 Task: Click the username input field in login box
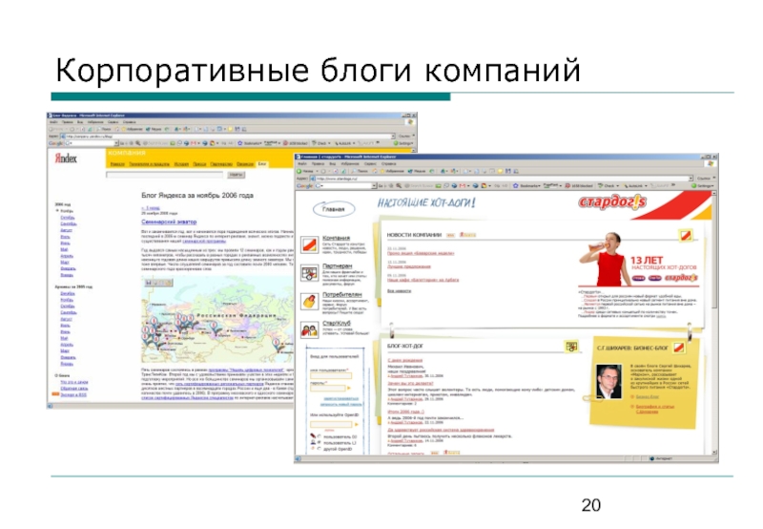pos(331,376)
